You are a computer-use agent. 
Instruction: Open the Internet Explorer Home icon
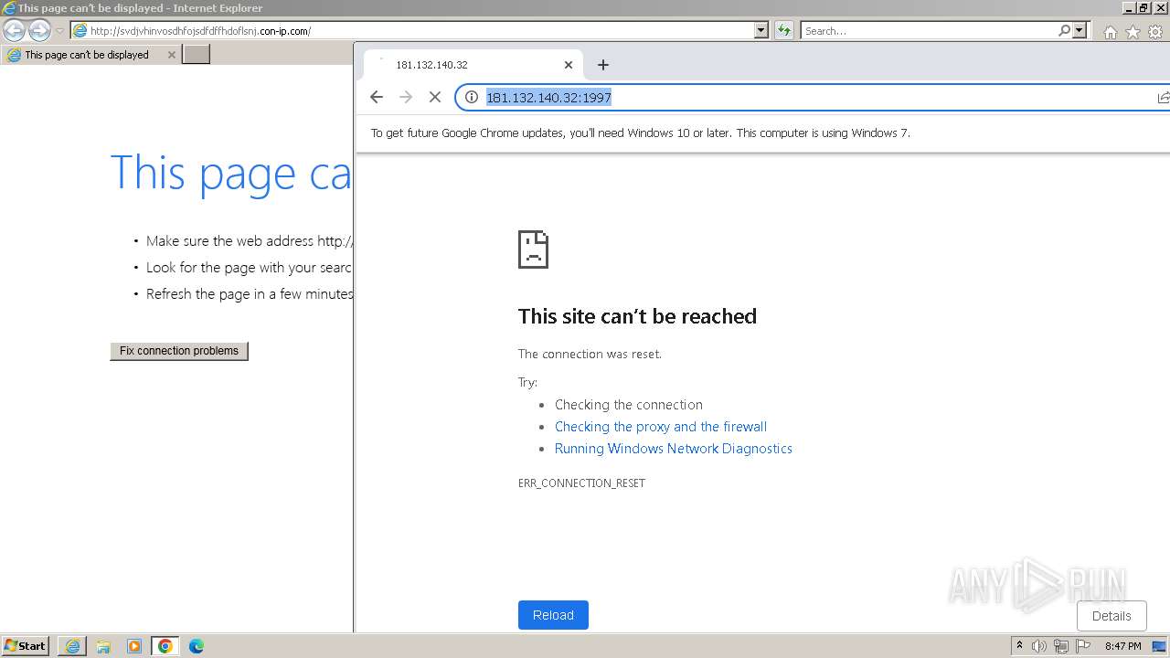(x=1110, y=32)
